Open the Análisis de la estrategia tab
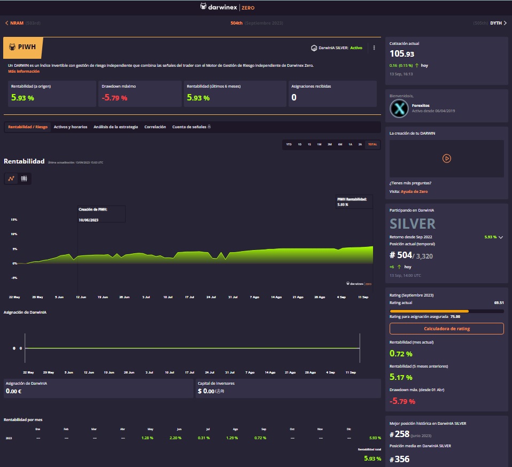The width and height of the screenshot is (512, 467). point(115,127)
